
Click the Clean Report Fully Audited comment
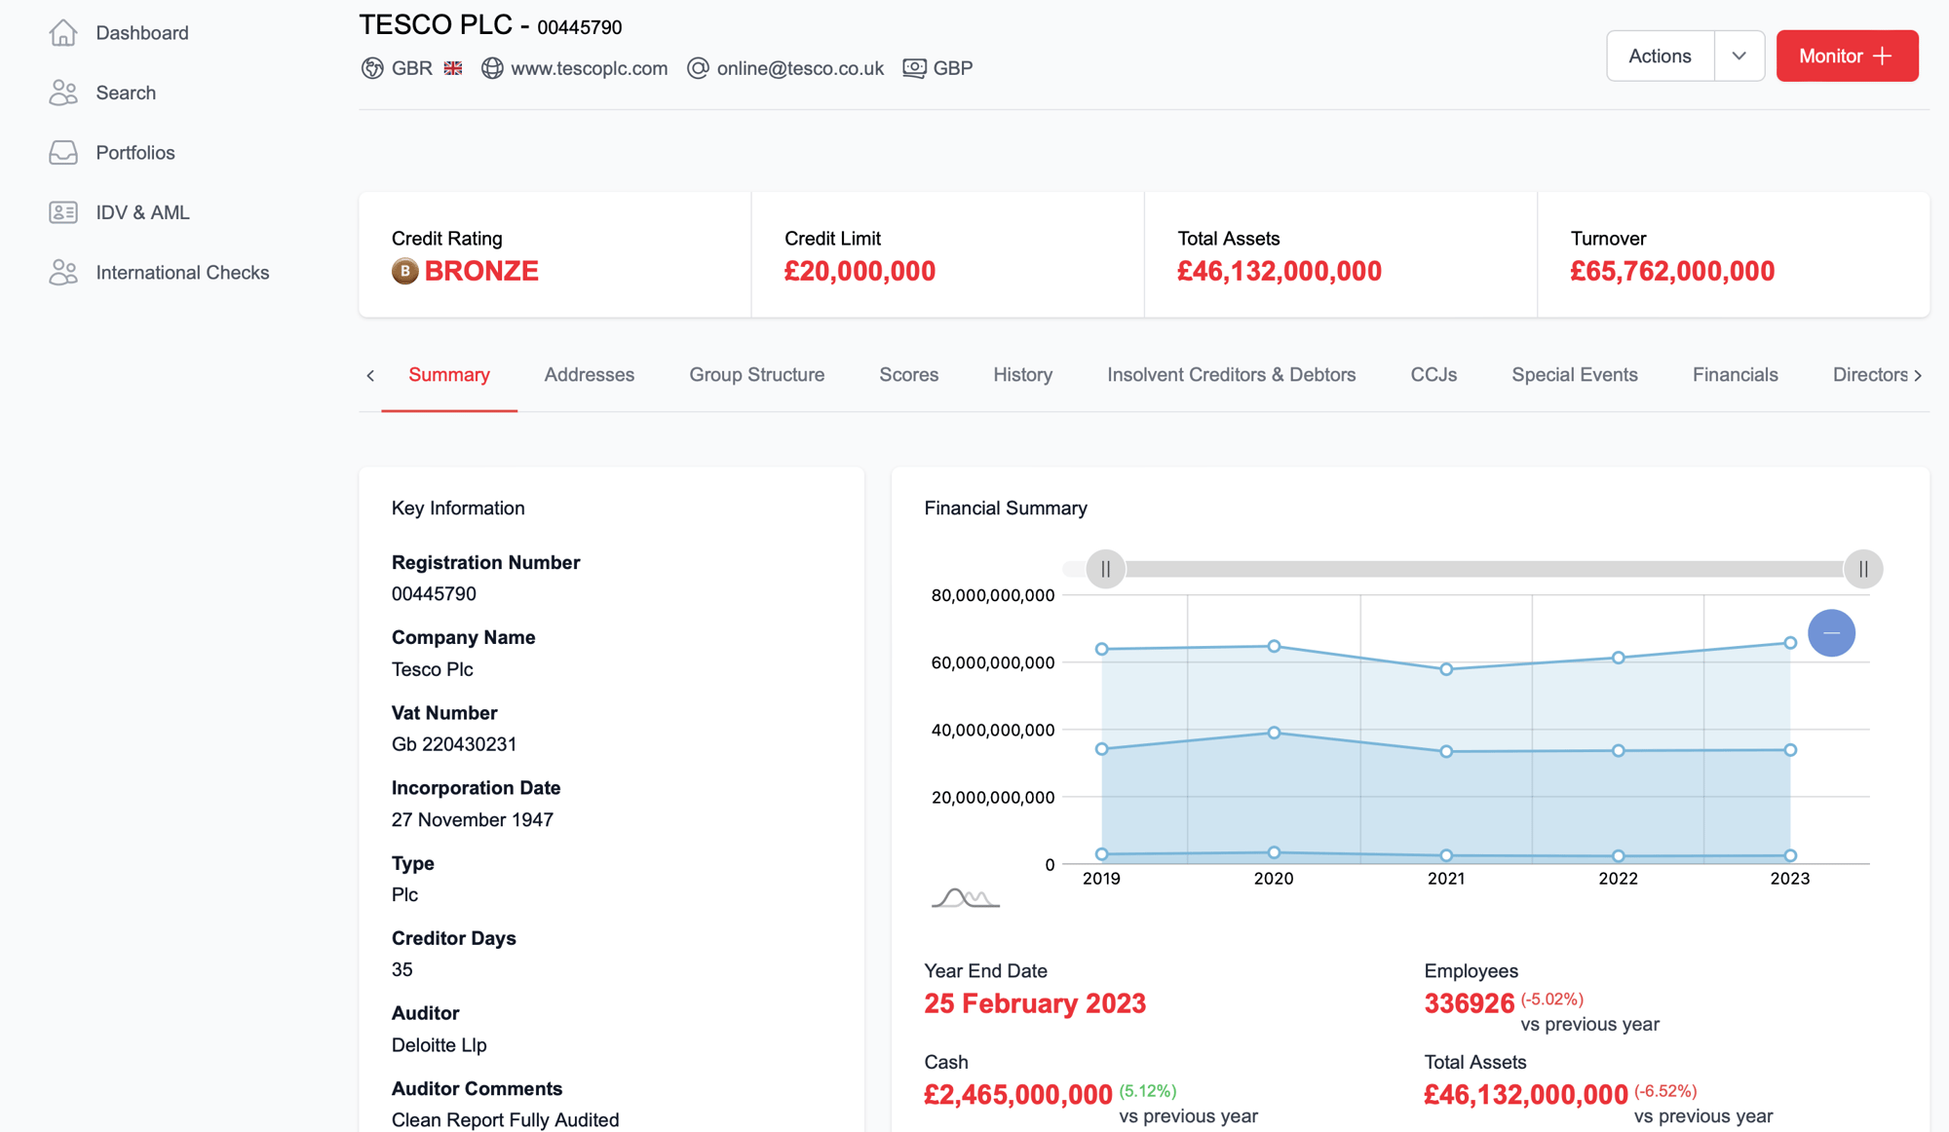[x=505, y=1120]
